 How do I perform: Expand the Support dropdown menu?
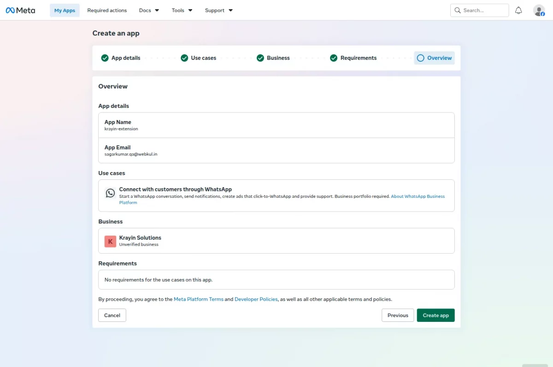click(219, 10)
